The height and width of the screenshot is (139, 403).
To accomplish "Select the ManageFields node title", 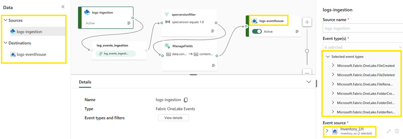I will [x=182, y=46].
